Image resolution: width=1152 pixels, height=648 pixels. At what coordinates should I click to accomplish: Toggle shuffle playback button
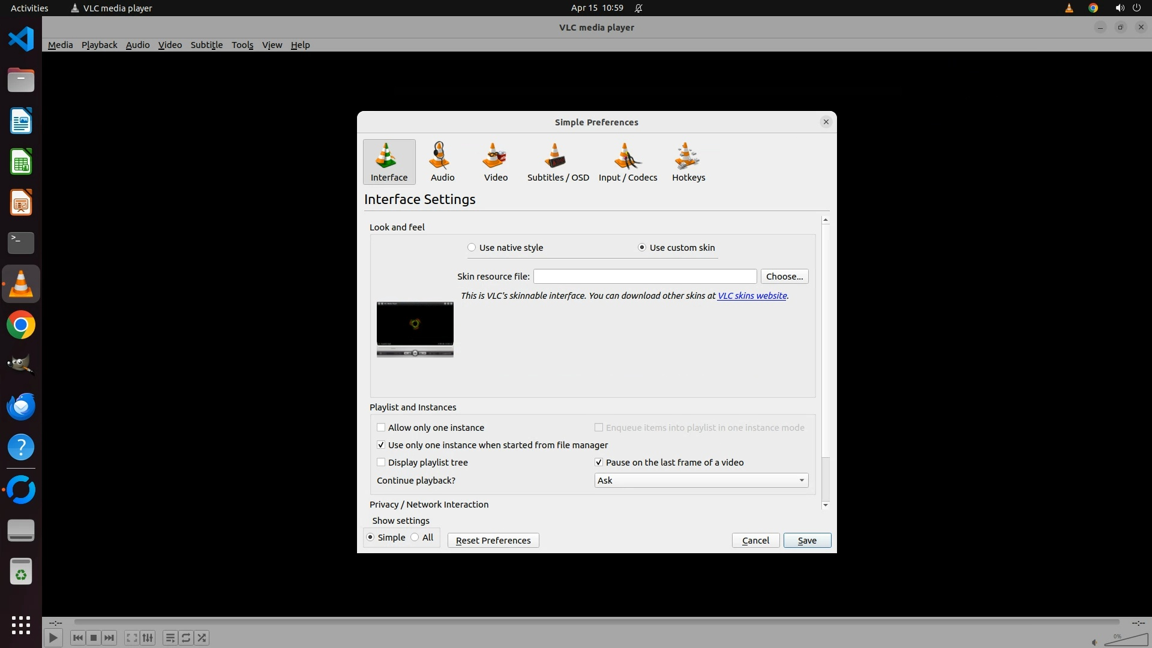coord(202,638)
